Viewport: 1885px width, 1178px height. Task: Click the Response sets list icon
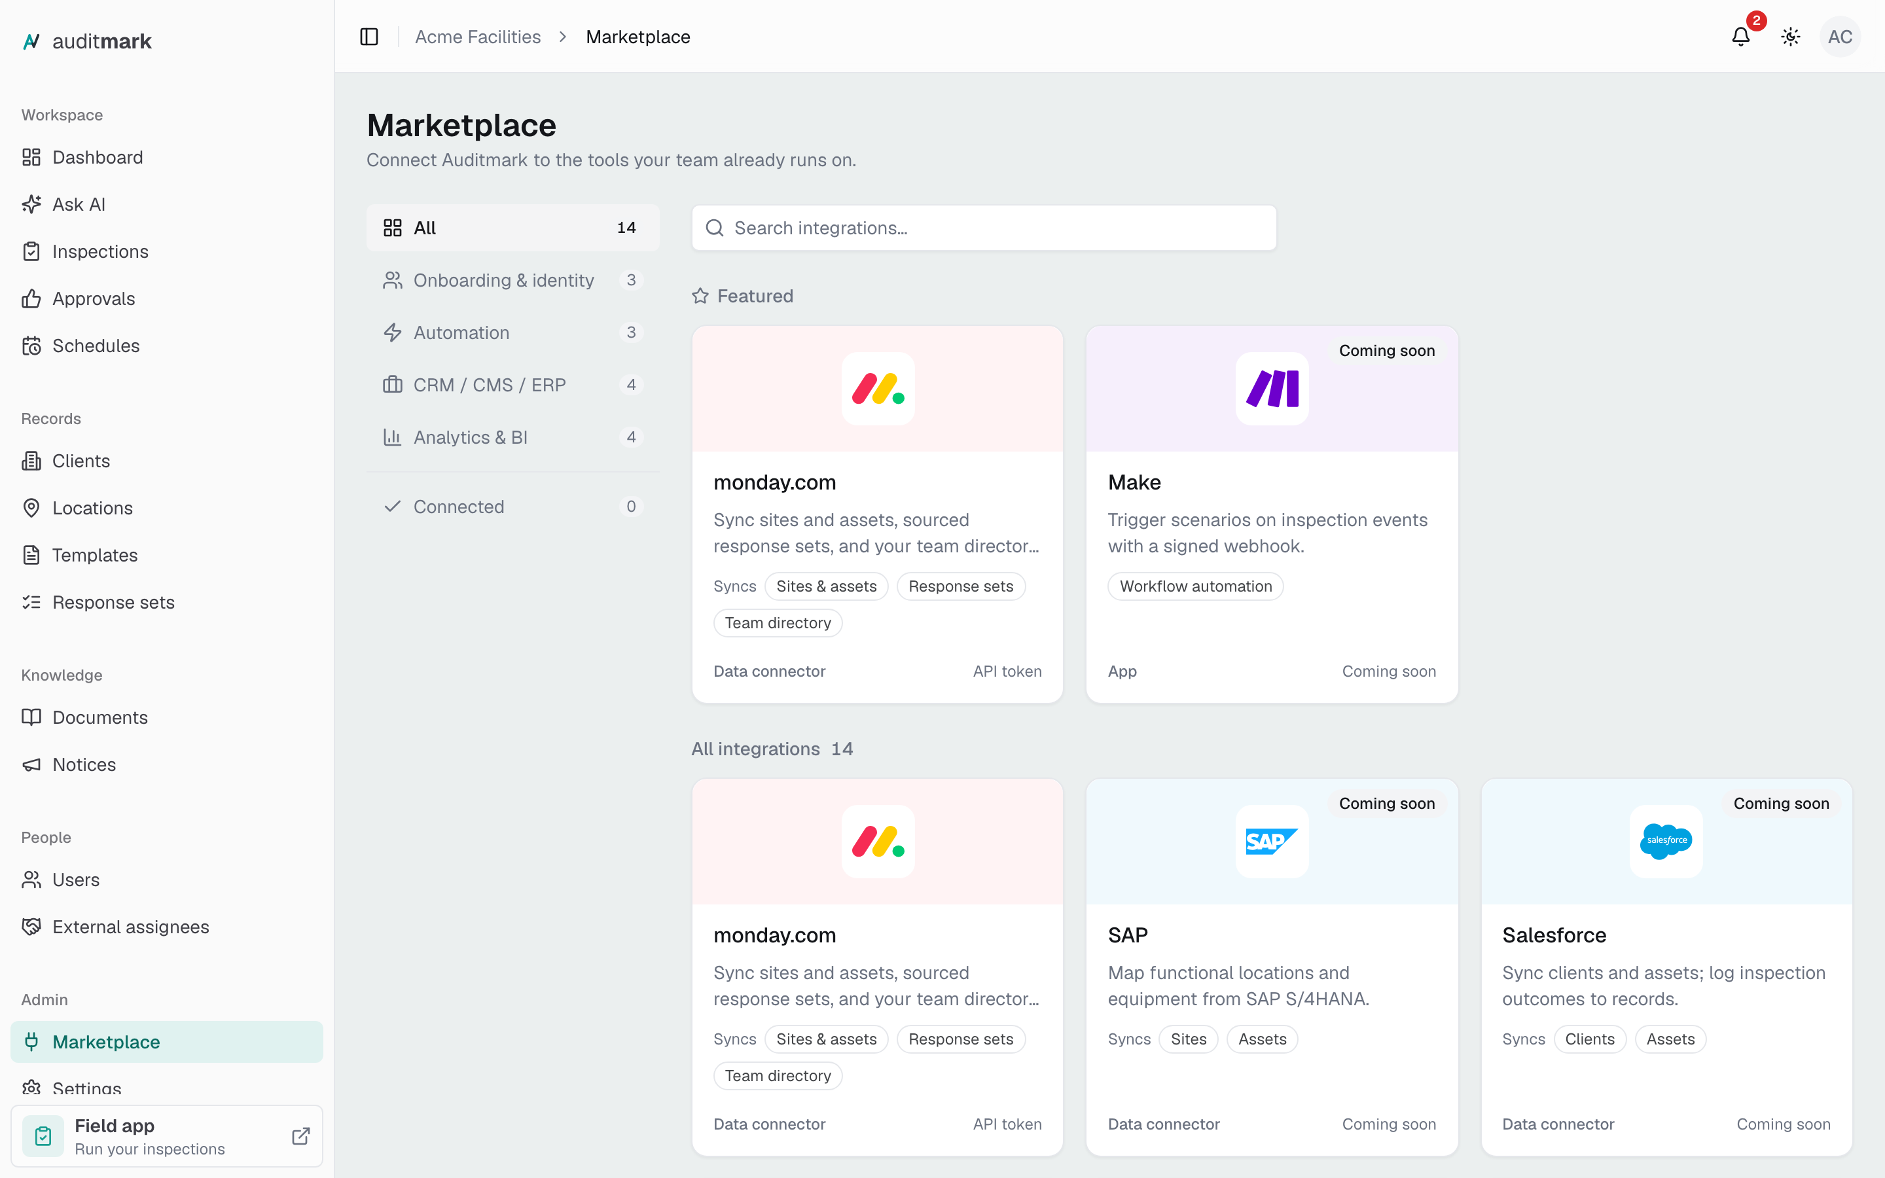(31, 602)
